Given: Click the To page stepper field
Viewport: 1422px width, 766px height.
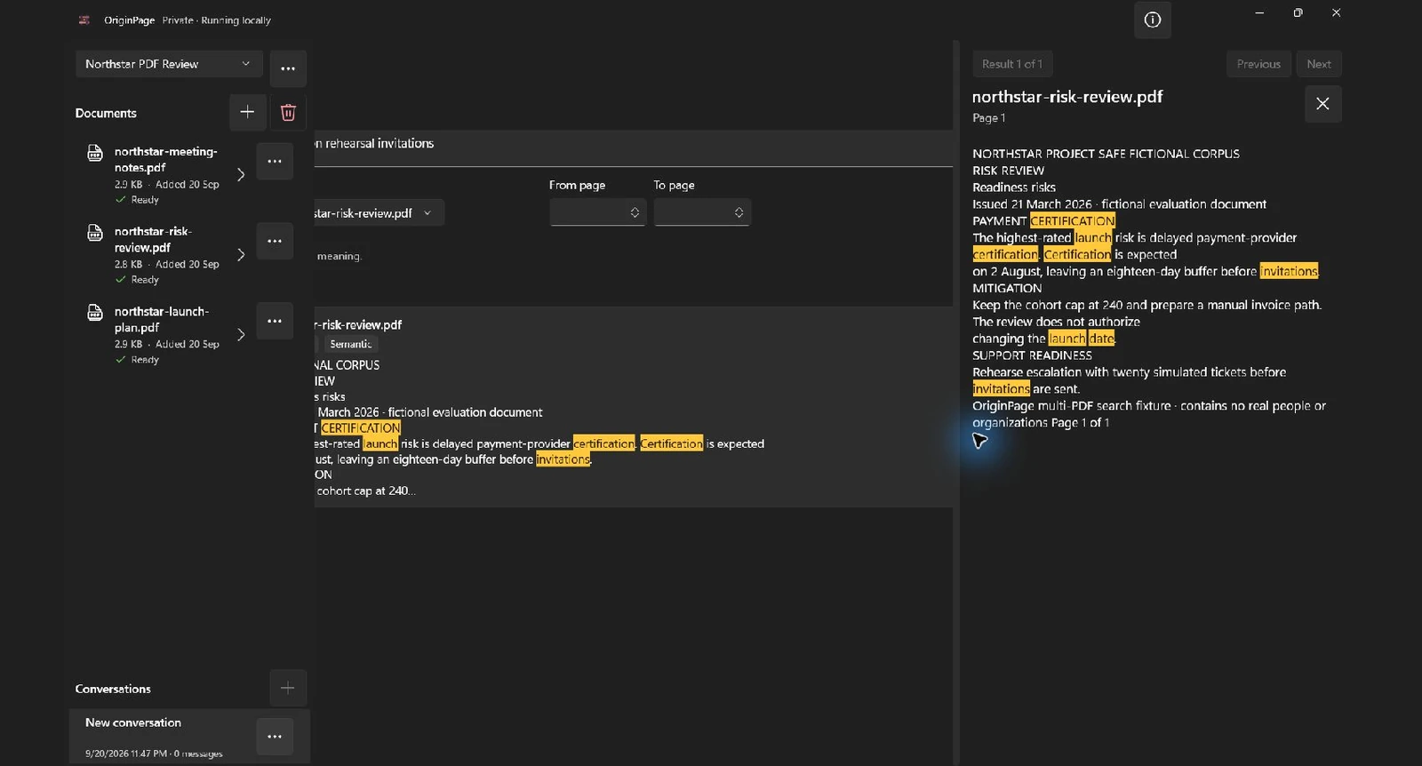Looking at the screenshot, I should [x=702, y=212].
